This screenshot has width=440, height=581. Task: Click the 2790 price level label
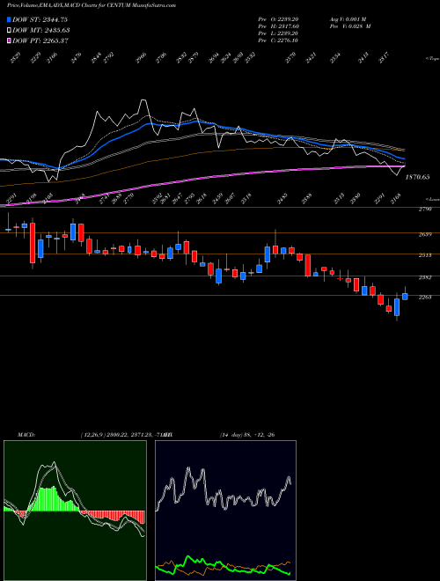coord(426,210)
